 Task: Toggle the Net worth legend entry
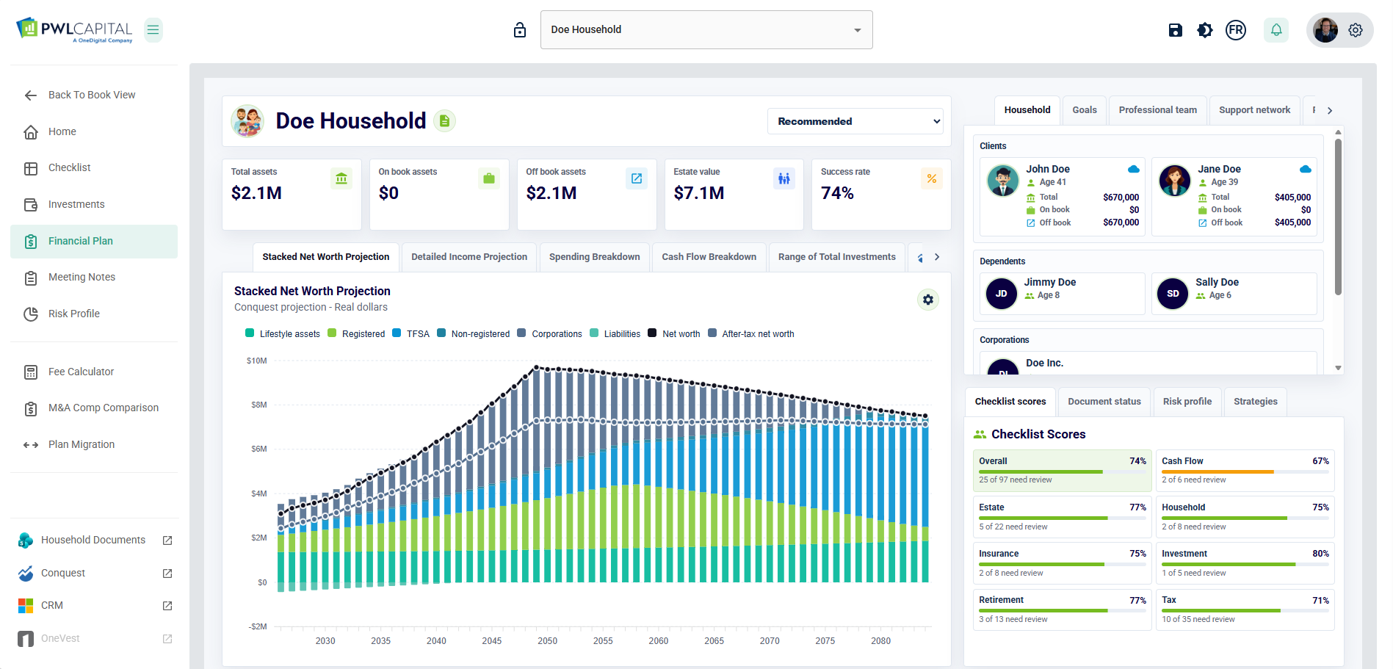(674, 334)
